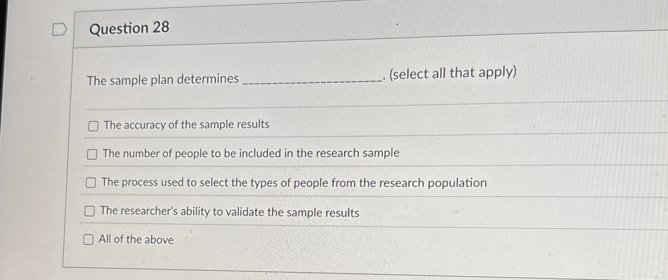Click the flag bookmark icon beside Question 28
Viewport: 668px width, 280px height.
point(60,29)
